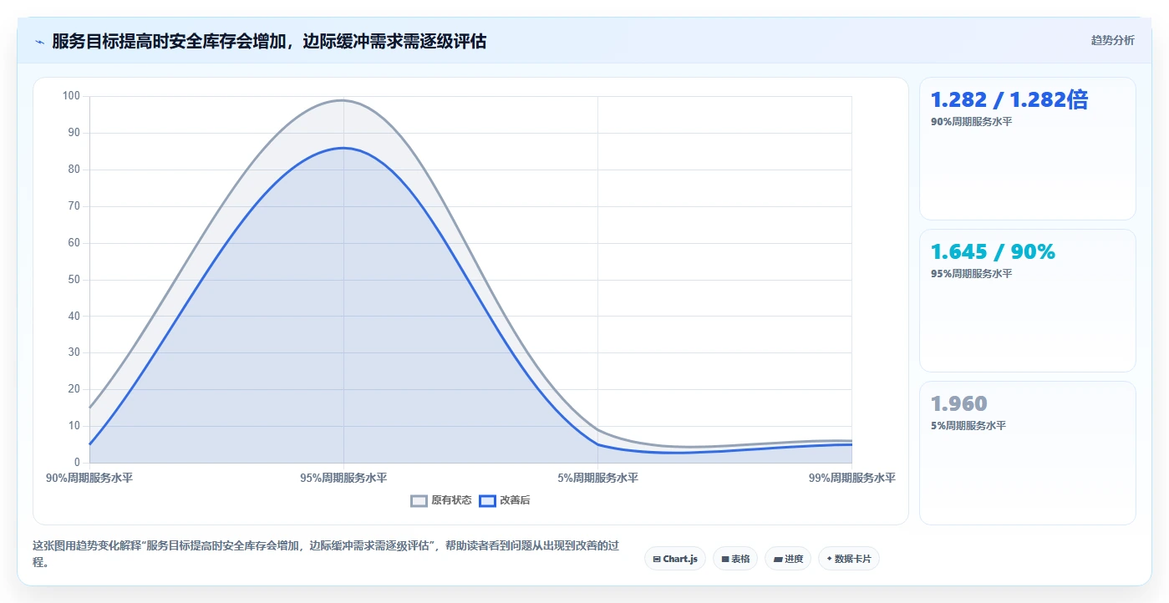Toggle the 改善后 legend series
The width and height of the screenshot is (1169, 603).
pos(505,500)
